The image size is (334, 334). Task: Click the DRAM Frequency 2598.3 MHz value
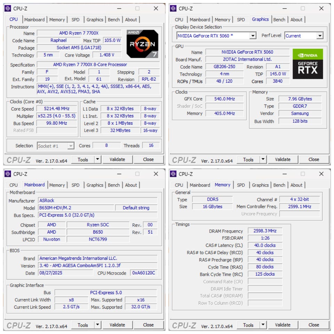[x=265, y=231]
